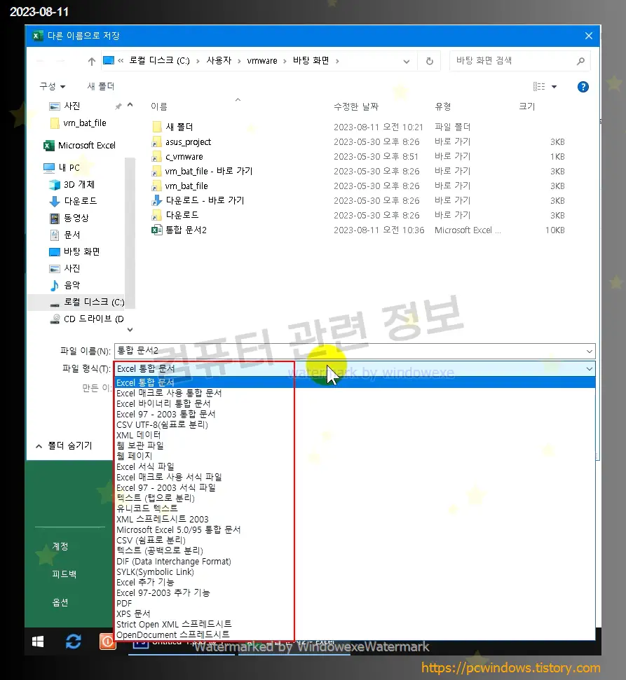Click the view layout icon

click(x=539, y=87)
